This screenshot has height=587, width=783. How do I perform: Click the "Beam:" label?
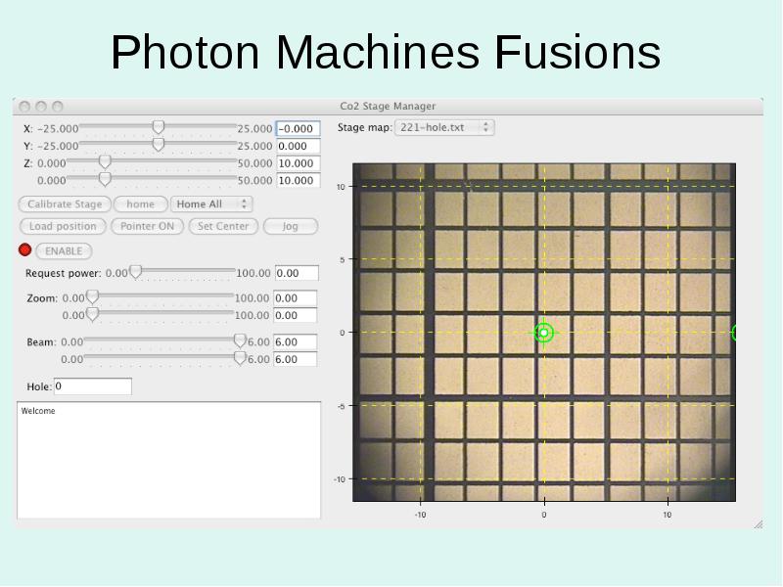tap(41, 341)
